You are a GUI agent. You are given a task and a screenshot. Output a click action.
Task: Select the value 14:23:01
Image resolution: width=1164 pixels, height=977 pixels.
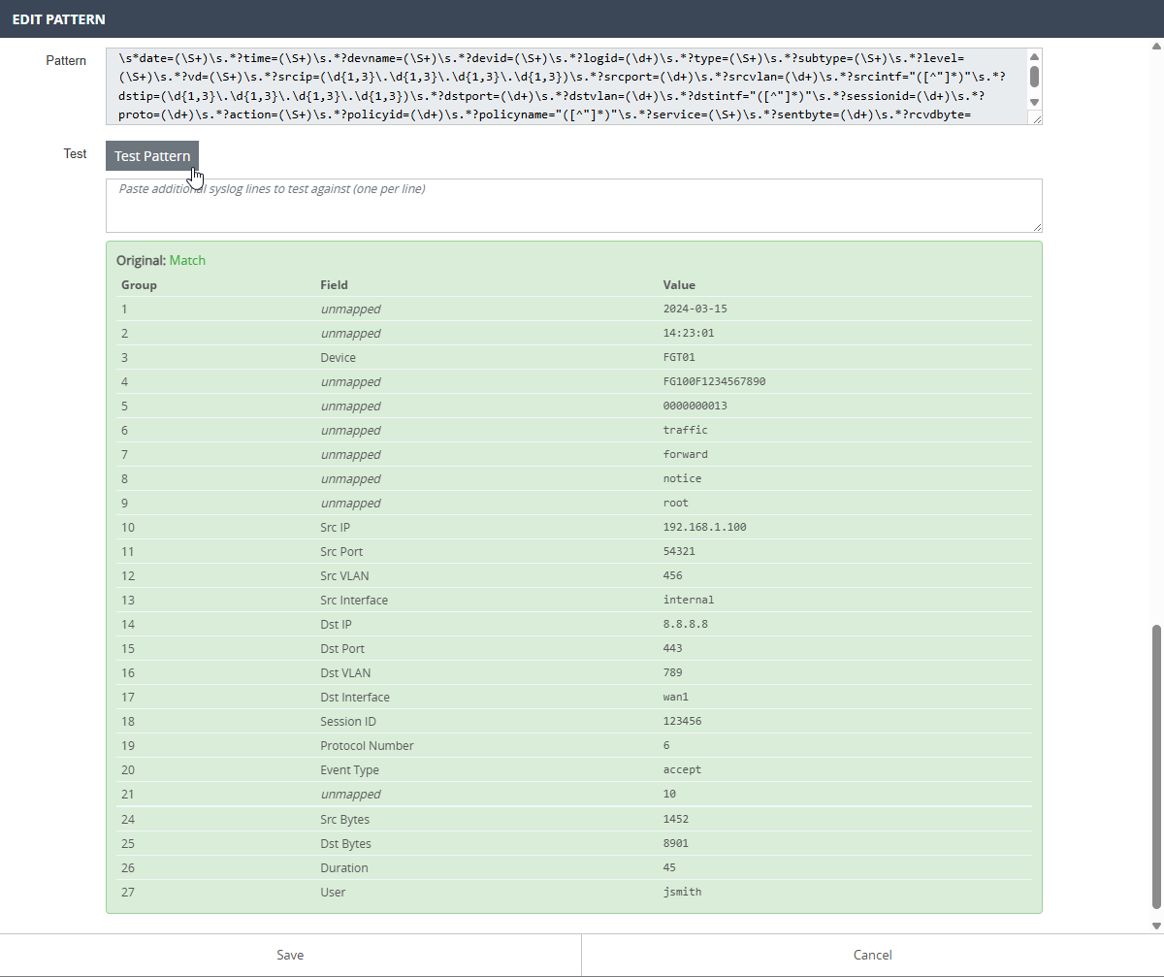[x=689, y=333]
